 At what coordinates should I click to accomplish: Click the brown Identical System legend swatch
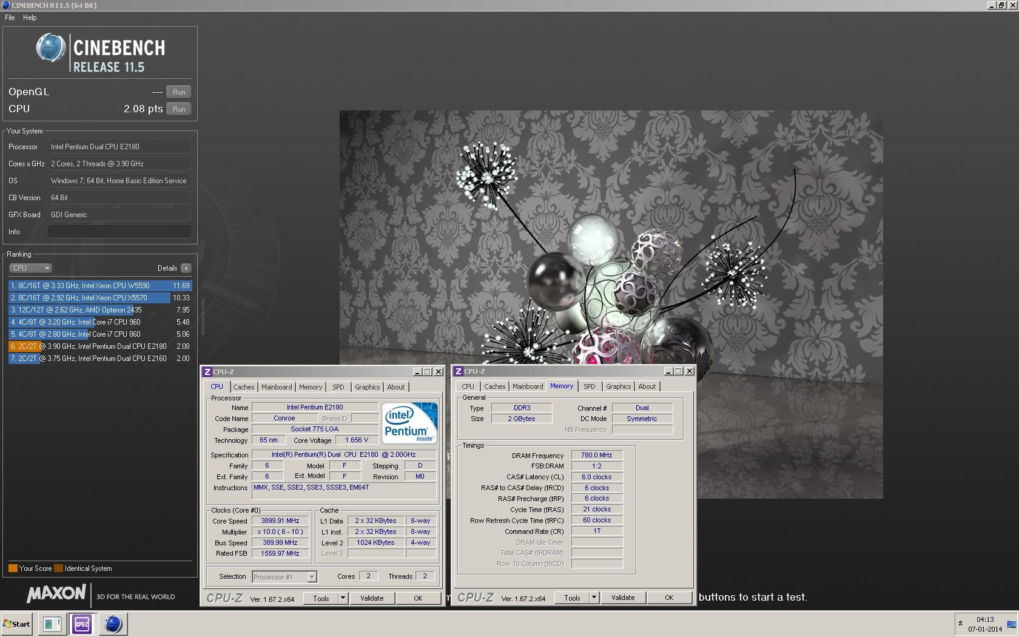click(58, 568)
